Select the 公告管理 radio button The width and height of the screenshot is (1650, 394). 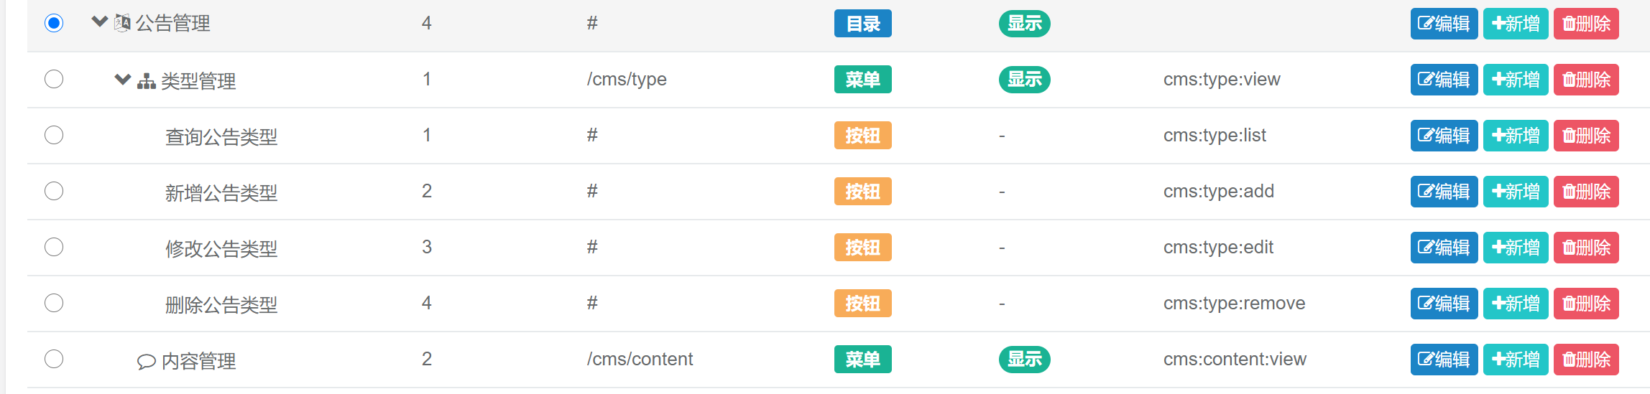(54, 23)
